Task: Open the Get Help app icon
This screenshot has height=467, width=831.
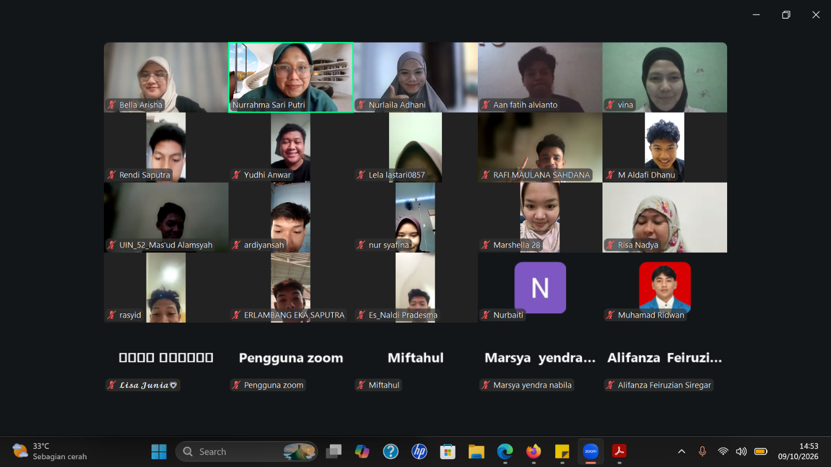Action: coord(391,452)
